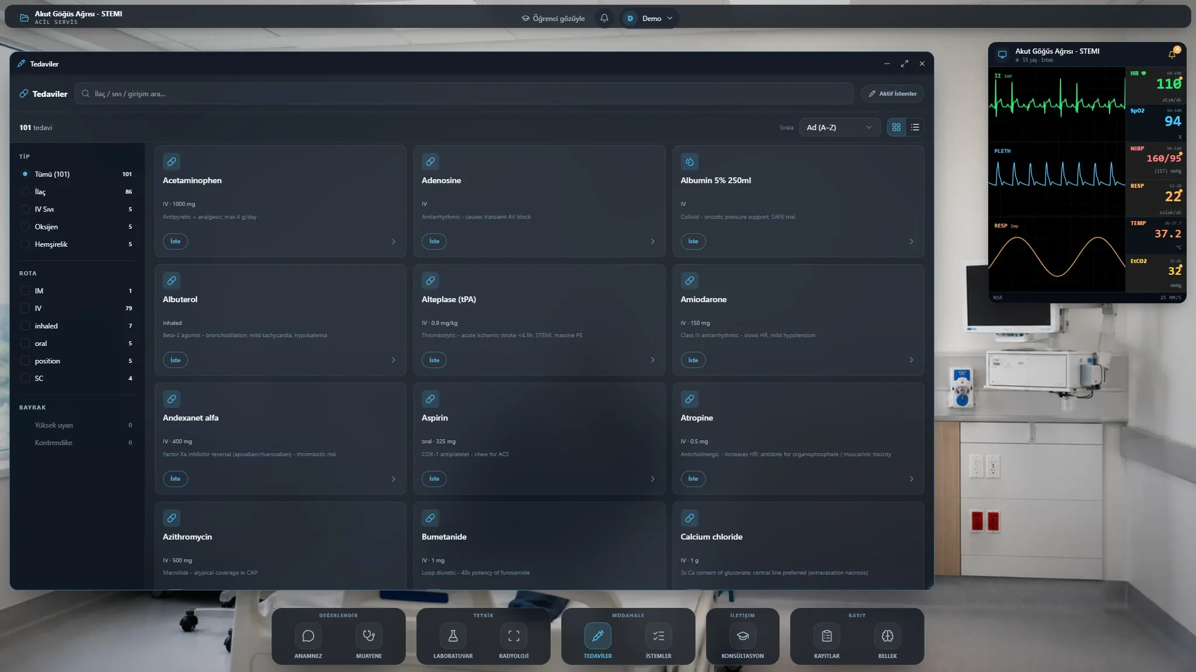Expand the Amiodarone card chevron
The image size is (1196, 672).
point(911,360)
